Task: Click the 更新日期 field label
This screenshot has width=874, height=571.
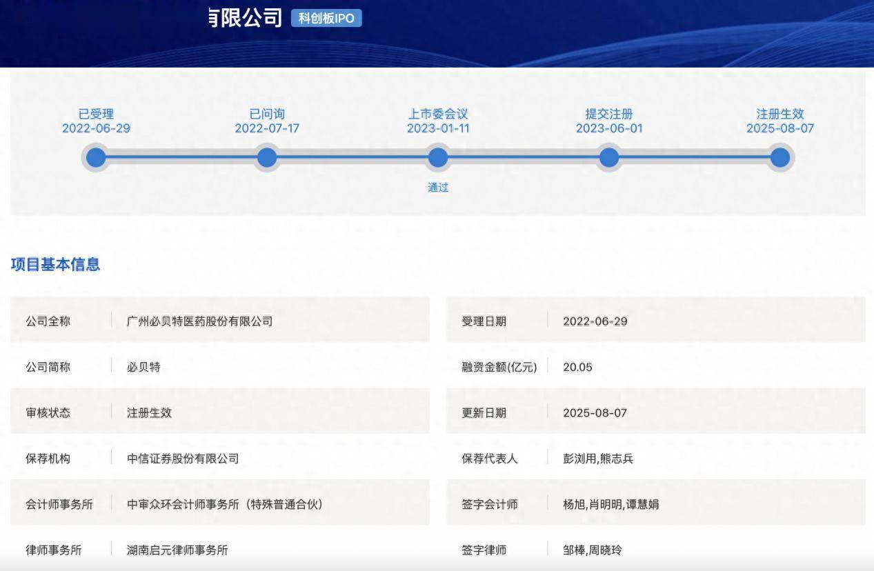Action: pos(484,412)
